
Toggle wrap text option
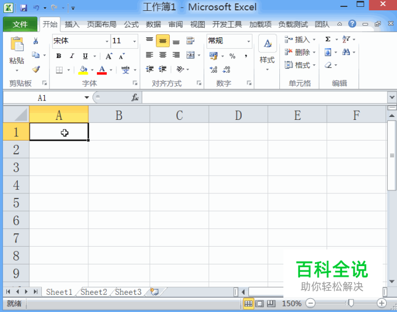point(190,41)
